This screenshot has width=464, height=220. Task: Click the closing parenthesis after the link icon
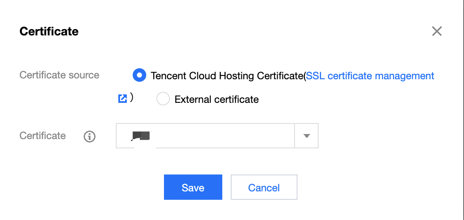(x=131, y=98)
